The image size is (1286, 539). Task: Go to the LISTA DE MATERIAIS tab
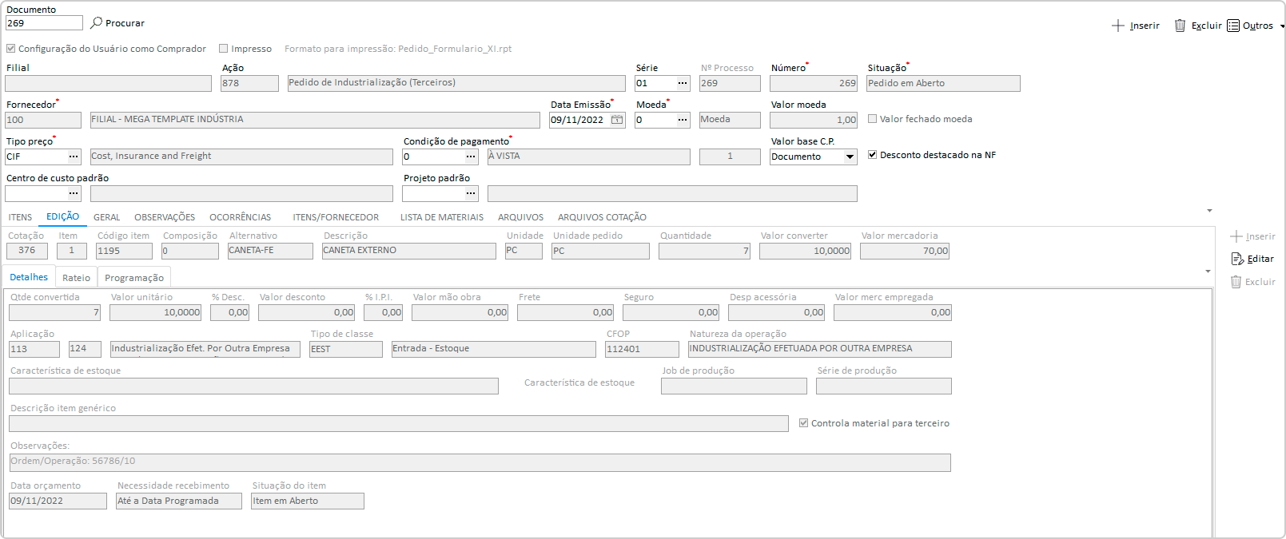tap(442, 217)
